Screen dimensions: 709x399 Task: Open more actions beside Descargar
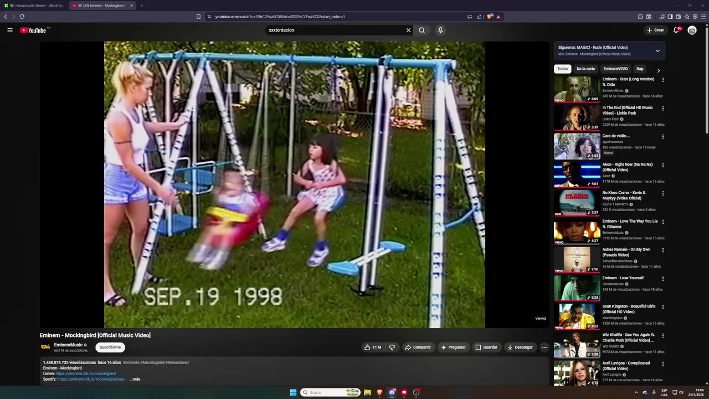(x=544, y=347)
